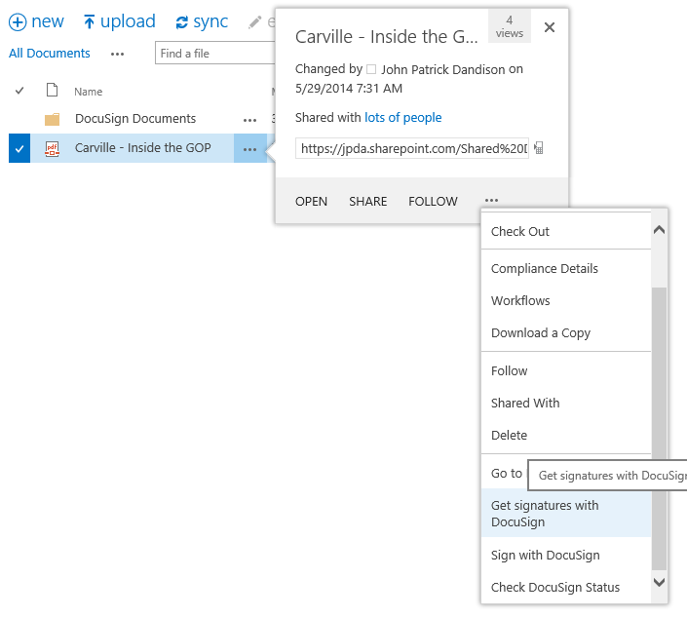Screen dimensions: 687x617
Task: Select Check DocuSign Status
Action: coord(566,587)
